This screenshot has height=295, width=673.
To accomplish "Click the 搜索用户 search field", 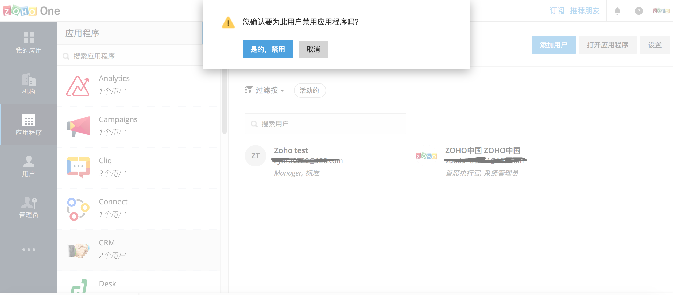I will [325, 124].
